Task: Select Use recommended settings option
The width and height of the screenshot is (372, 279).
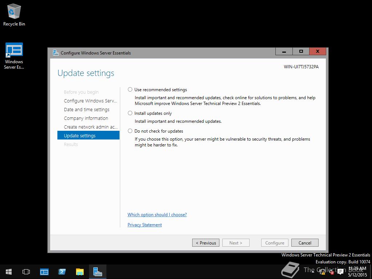Action: coord(130,89)
